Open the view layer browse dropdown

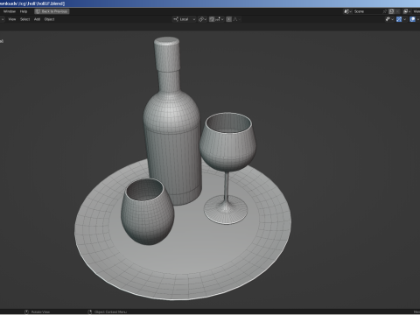(407, 11)
